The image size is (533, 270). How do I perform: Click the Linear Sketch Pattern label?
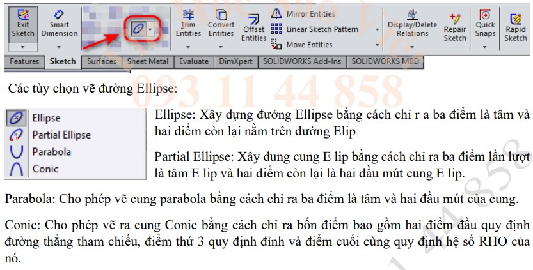(322, 29)
